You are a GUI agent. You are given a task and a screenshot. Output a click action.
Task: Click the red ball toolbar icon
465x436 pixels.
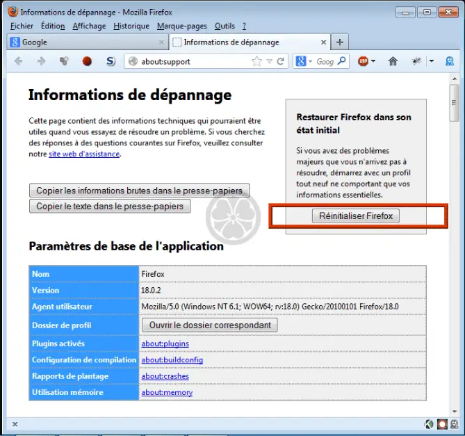(x=87, y=61)
